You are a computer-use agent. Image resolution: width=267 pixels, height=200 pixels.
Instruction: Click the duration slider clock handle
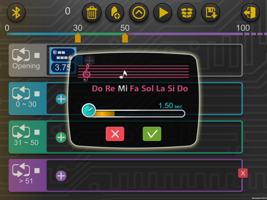point(89,110)
